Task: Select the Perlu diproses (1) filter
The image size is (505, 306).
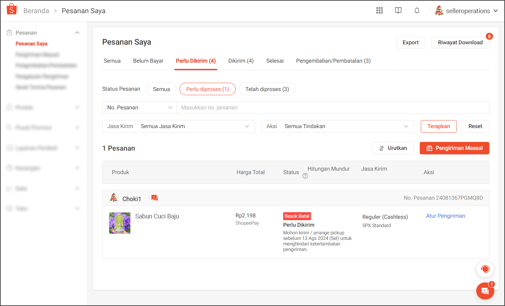Action: click(x=208, y=89)
